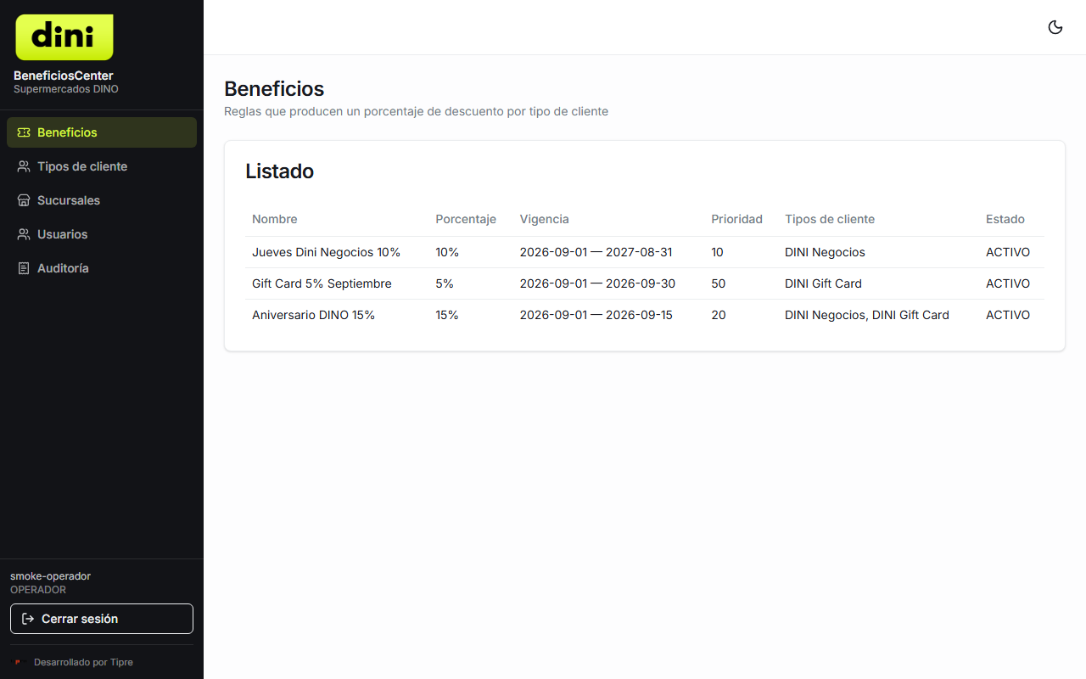Click the Porcentaje column header
Image resolution: width=1086 pixels, height=679 pixels.
tap(466, 219)
